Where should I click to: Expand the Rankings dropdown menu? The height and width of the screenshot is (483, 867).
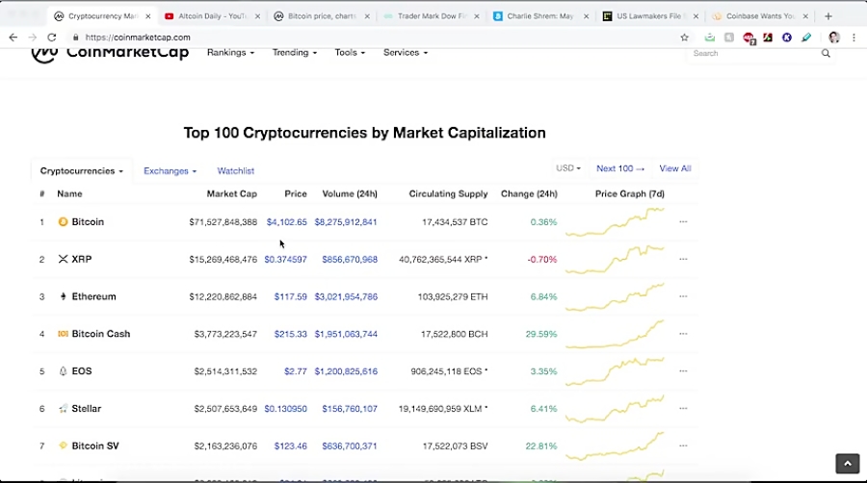(x=230, y=53)
